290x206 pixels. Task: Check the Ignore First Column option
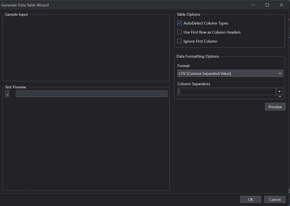pyautogui.click(x=180, y=41)
